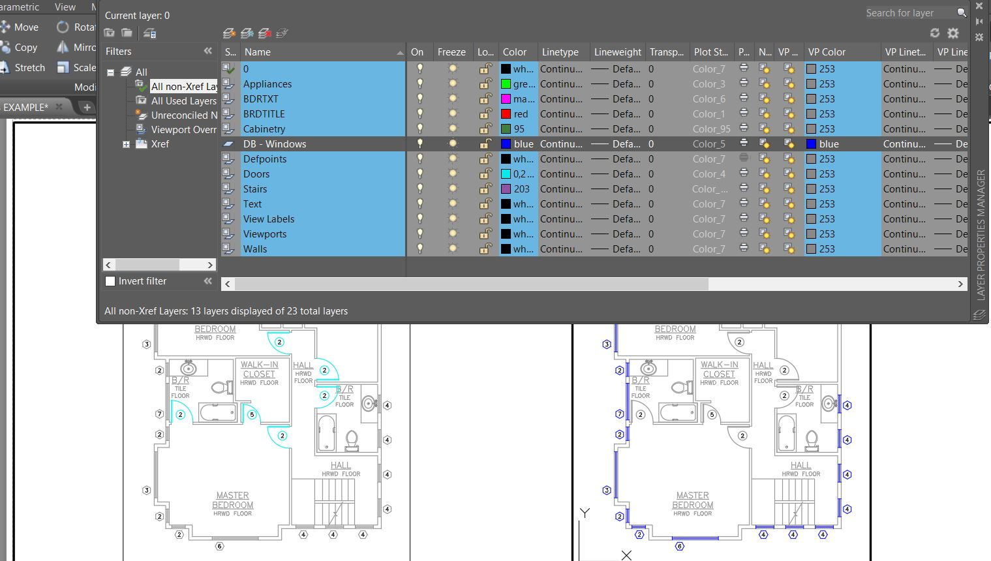Check the Invert filter checkbox
This screenshot has width=991, height=561.
coord(110,281)
